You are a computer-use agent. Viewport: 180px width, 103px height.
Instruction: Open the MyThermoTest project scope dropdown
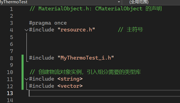click(x=60, y=2)
